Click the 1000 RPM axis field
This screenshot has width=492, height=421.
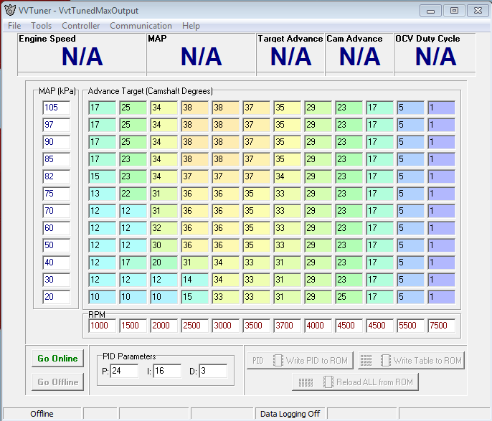[102, 326]
